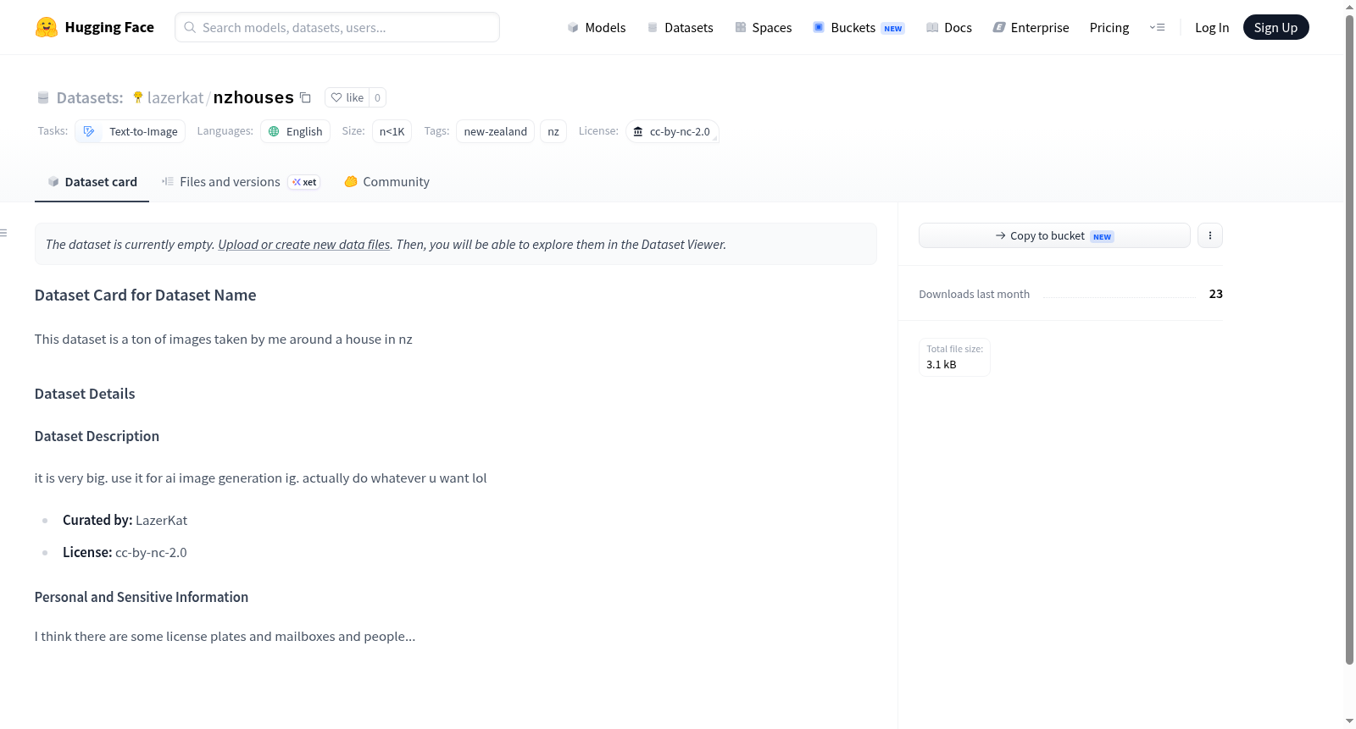Open the Text-to-Image task tag

[131, 131]
